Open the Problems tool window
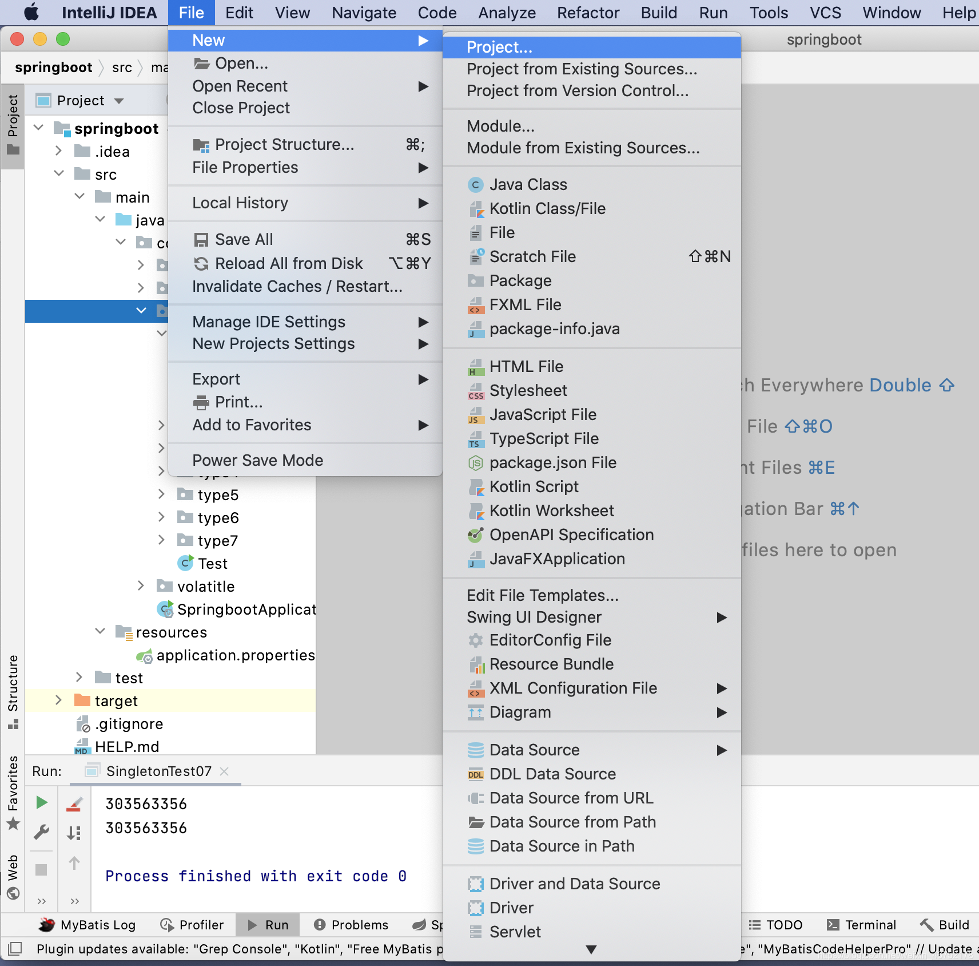 coord(351,925)
